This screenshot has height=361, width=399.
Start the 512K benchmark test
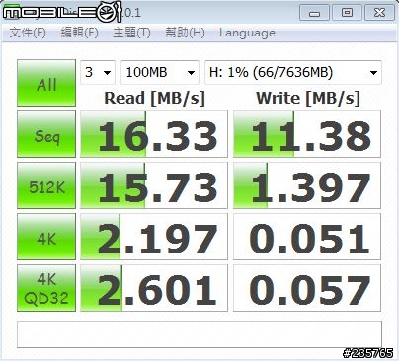point(46,185)
